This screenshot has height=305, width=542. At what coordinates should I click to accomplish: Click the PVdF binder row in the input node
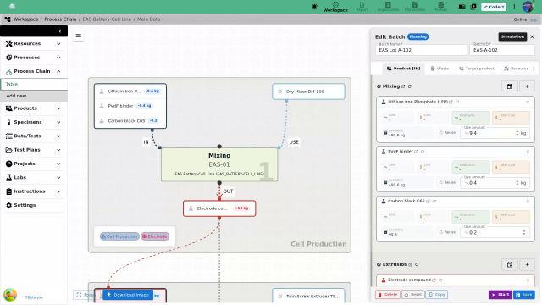click(x=130, y=106)
